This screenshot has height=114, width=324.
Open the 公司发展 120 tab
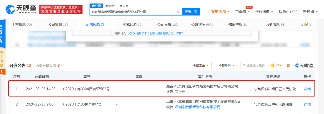167,24
